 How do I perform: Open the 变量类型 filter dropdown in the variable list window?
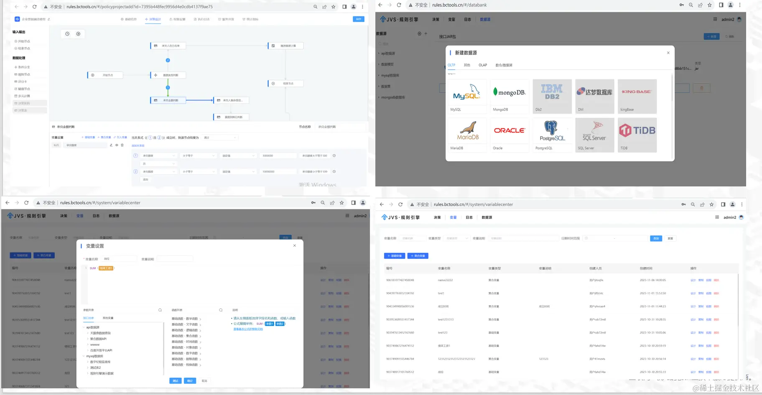(x=456, y=238)
